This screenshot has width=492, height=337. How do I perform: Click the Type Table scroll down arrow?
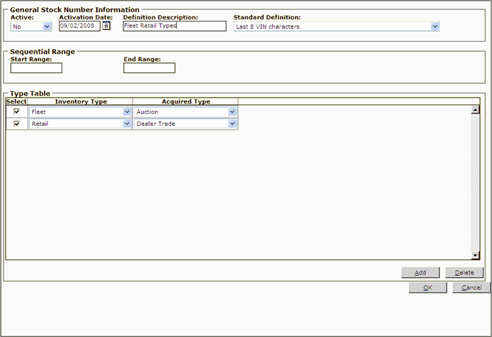click(476, 255)
